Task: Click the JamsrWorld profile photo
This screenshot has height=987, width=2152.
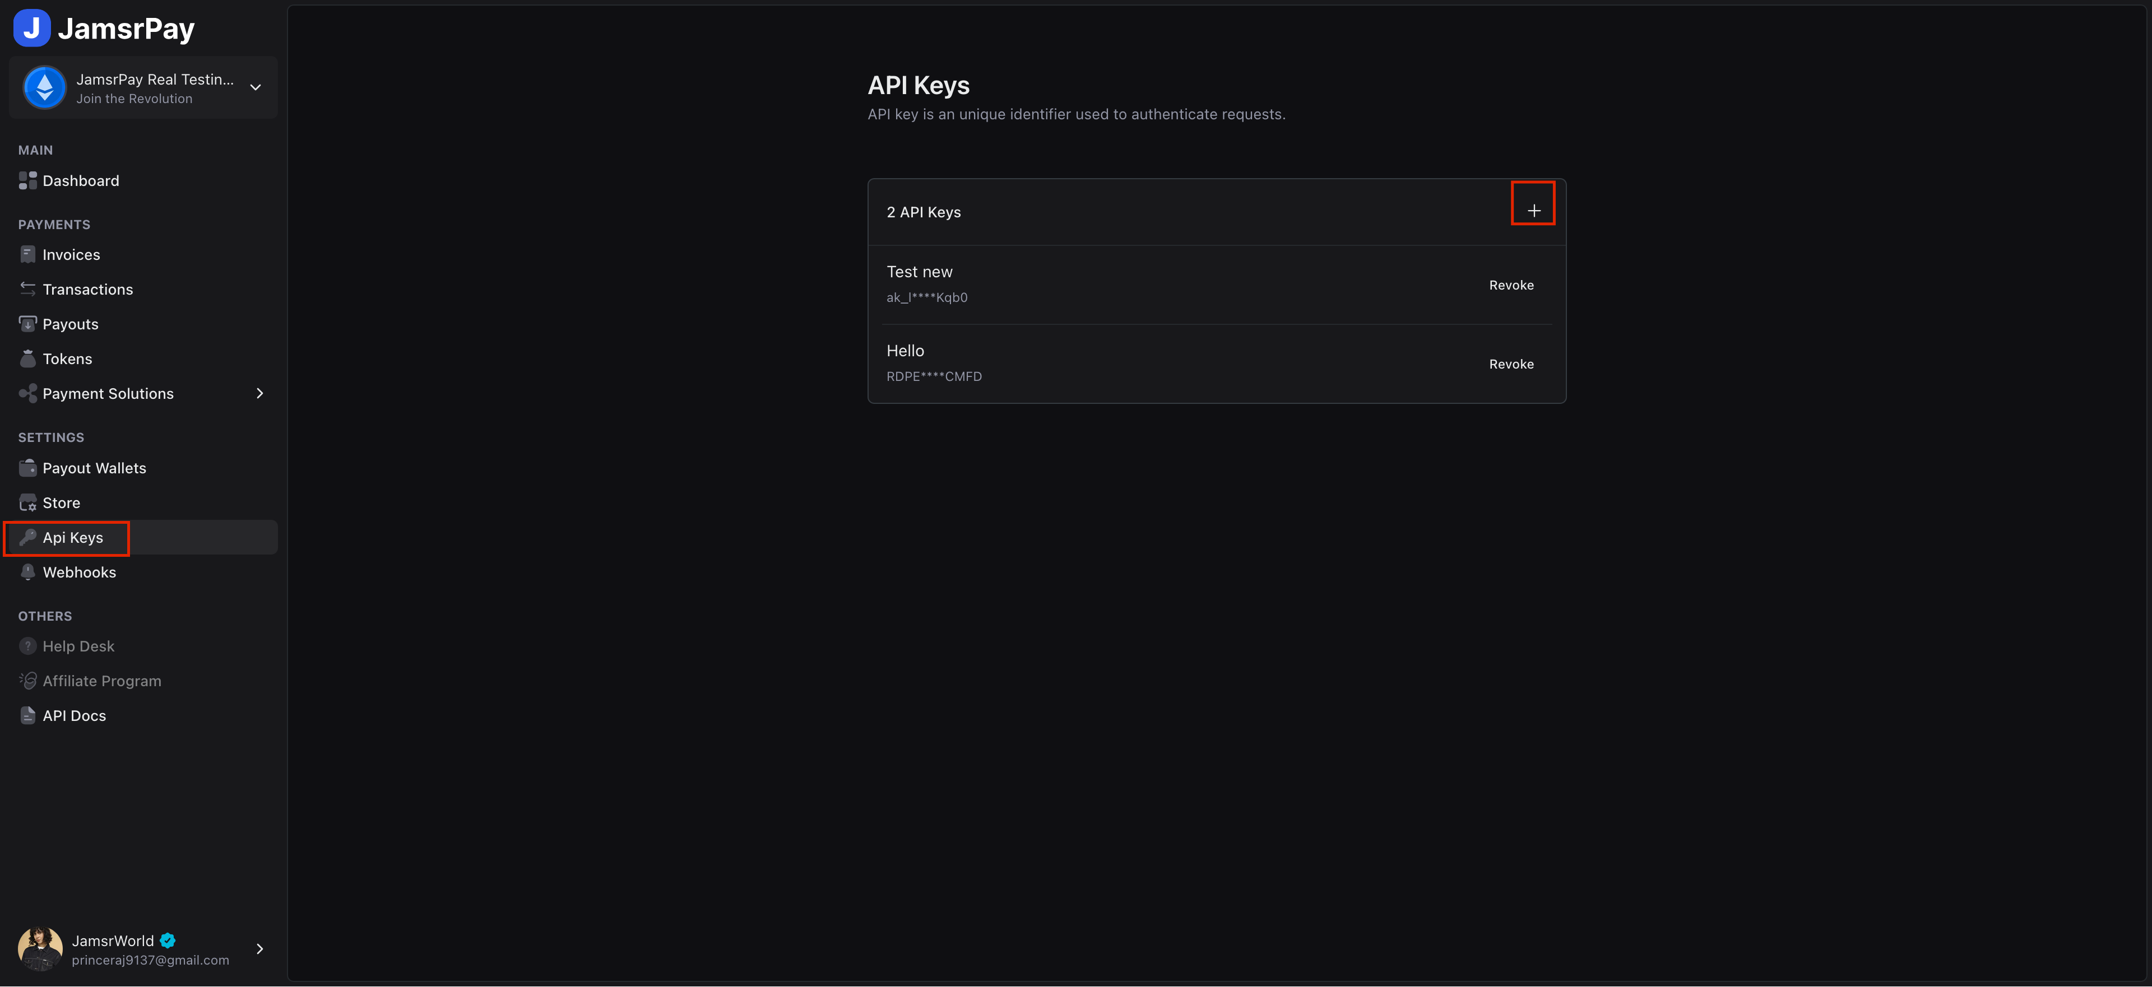Action: pyautogui.click(x=40, y=948)
